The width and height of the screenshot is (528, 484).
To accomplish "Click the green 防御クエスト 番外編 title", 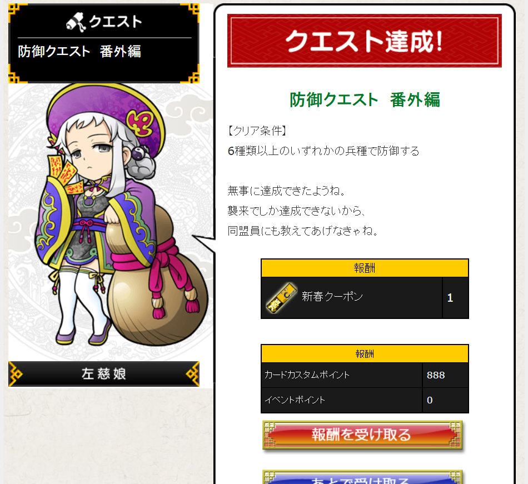I will 365,99.
